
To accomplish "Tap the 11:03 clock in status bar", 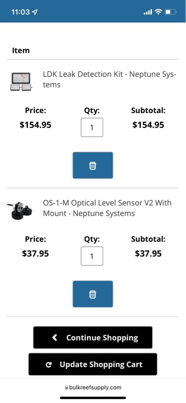I will tap(20, 12).
